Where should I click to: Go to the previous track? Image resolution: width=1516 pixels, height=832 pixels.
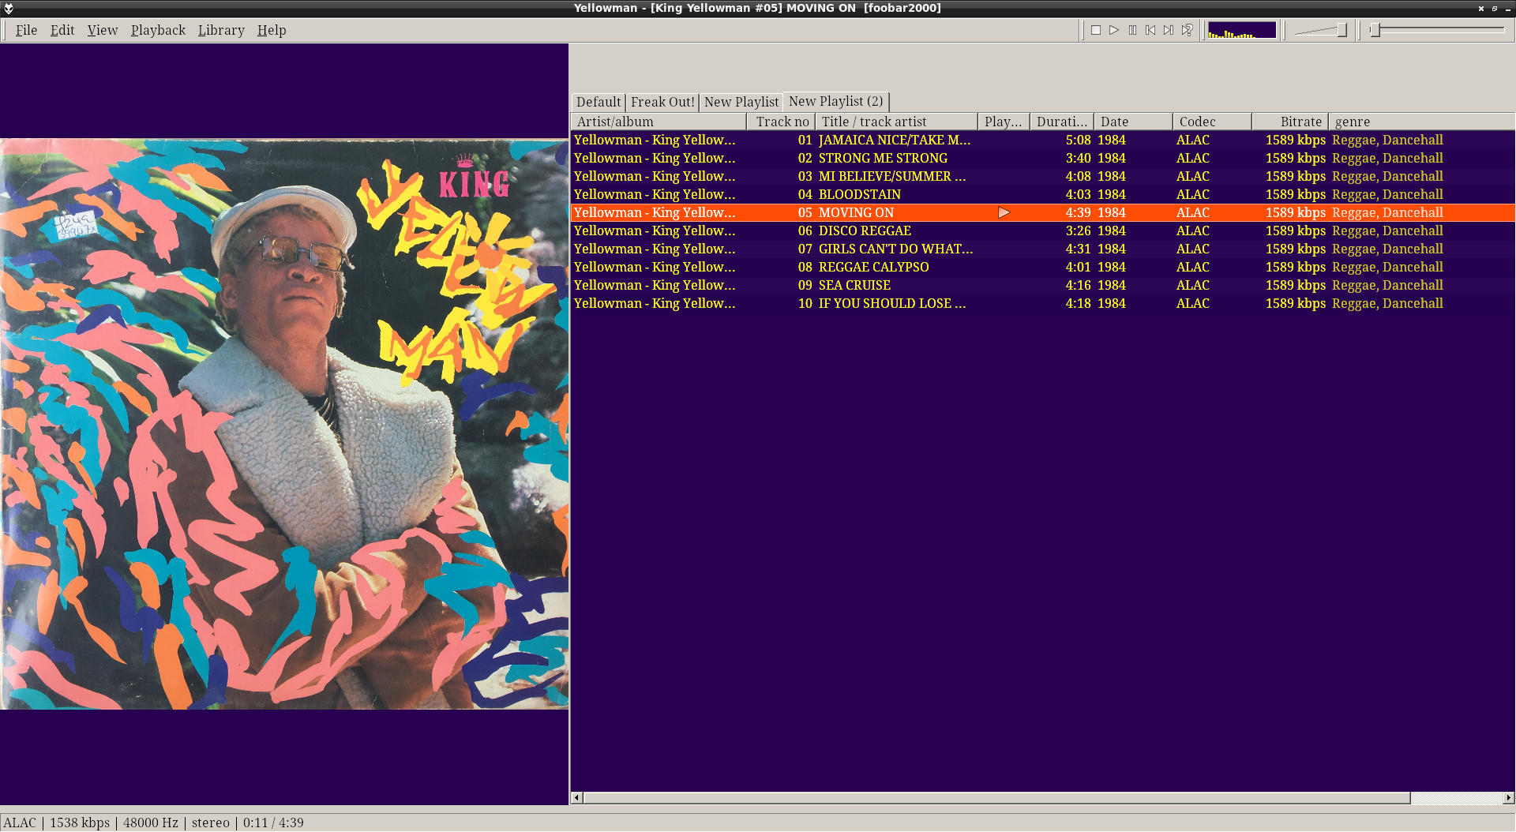(x=1150, y=30)
